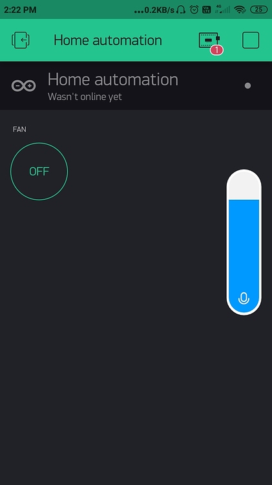272x485 pixels.
Task: Select the Home automation device row
Action: click(x=136, y=85)
